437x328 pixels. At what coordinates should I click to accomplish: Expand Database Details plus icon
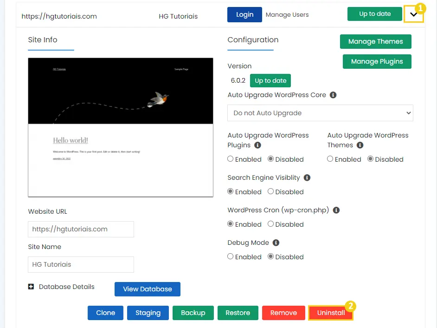[31, 287]
